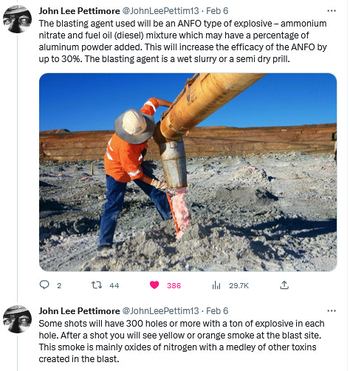350x371 pixels.
Task: Open John Lee Pettimore name in second tweet
Action: pyautogui.click(x=79, y=311)
